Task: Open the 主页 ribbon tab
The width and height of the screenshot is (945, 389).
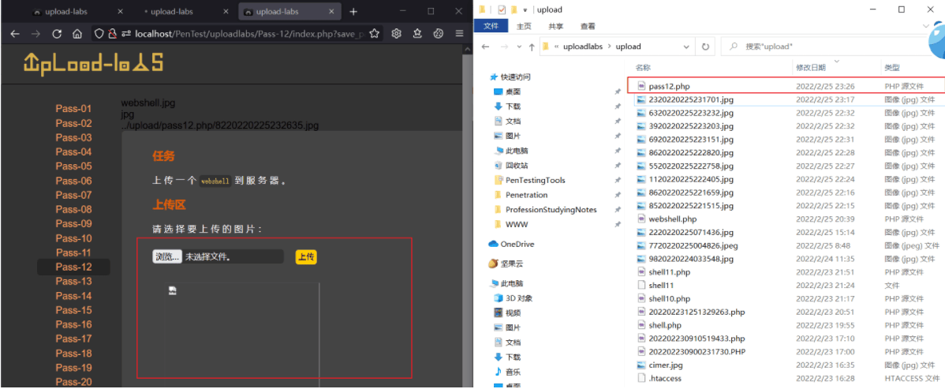Action: pos(524,26)
